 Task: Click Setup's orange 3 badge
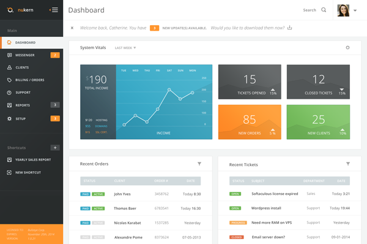click(x=55, y=118)
